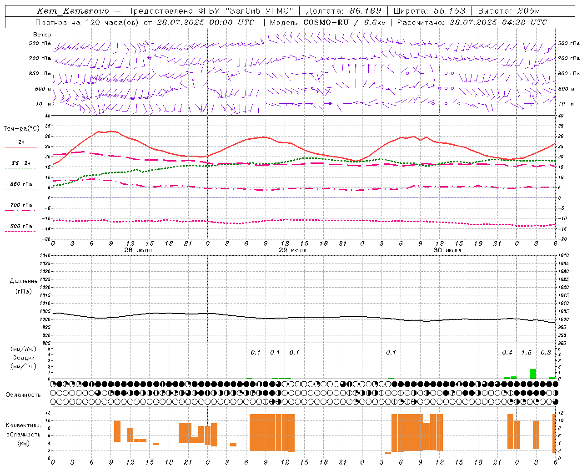Click the 'Тем-ра(°C)' temperature label
This screenshot has height=466, width=582.
coord(21,129)
